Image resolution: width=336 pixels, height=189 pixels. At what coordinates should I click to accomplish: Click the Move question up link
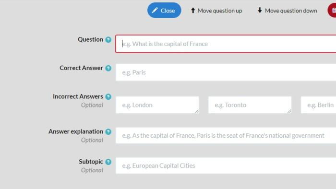click(x=216, y=11)
